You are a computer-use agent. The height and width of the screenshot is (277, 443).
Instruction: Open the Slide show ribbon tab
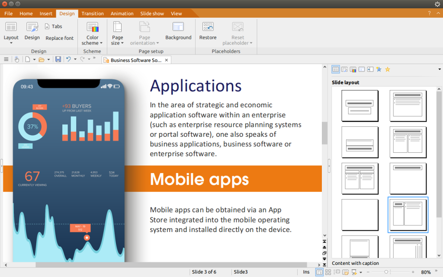152,13
